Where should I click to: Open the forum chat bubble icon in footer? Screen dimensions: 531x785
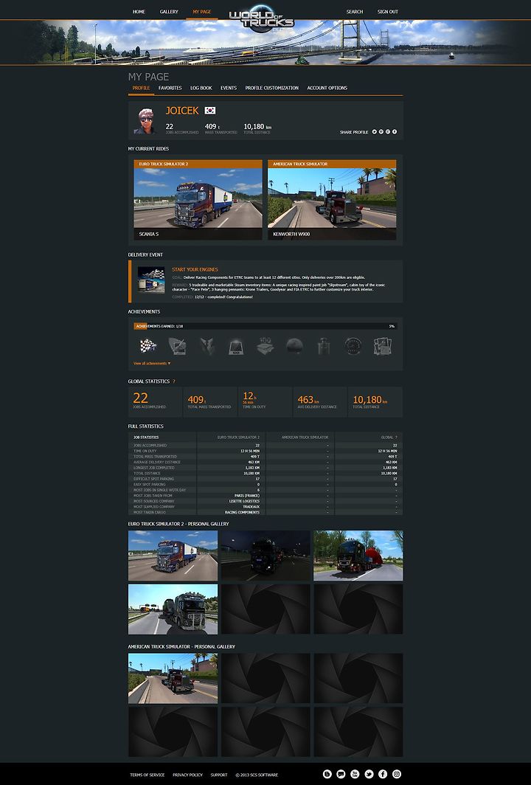pos(341,774)
